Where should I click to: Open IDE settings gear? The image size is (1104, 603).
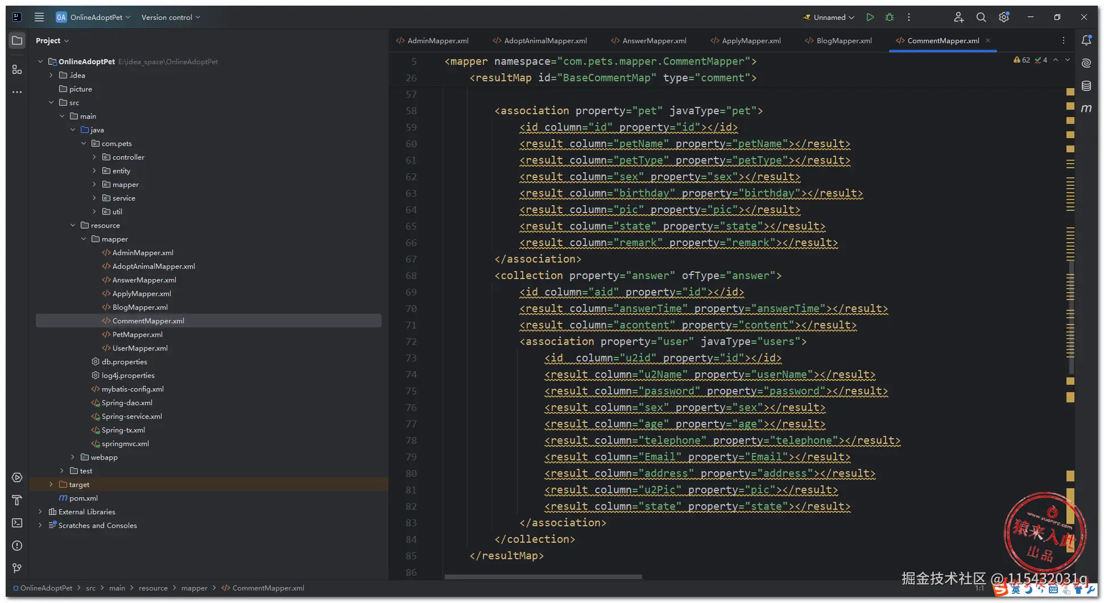1004,17
